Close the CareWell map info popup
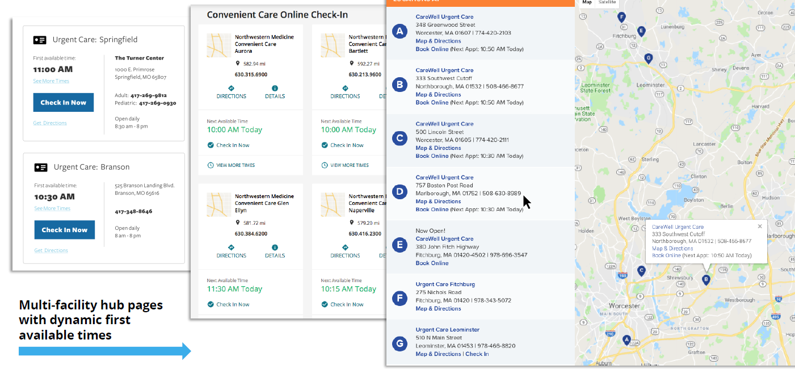This screenshot has width=795, height=369. (760, 226)
